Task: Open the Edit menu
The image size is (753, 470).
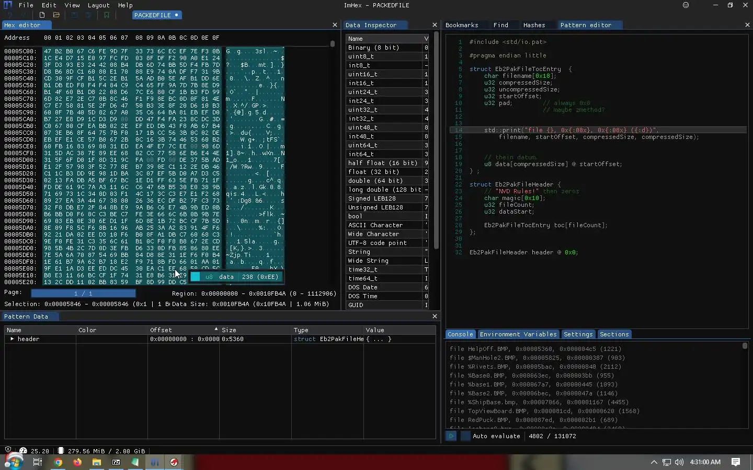Action: tap(49, 5)
